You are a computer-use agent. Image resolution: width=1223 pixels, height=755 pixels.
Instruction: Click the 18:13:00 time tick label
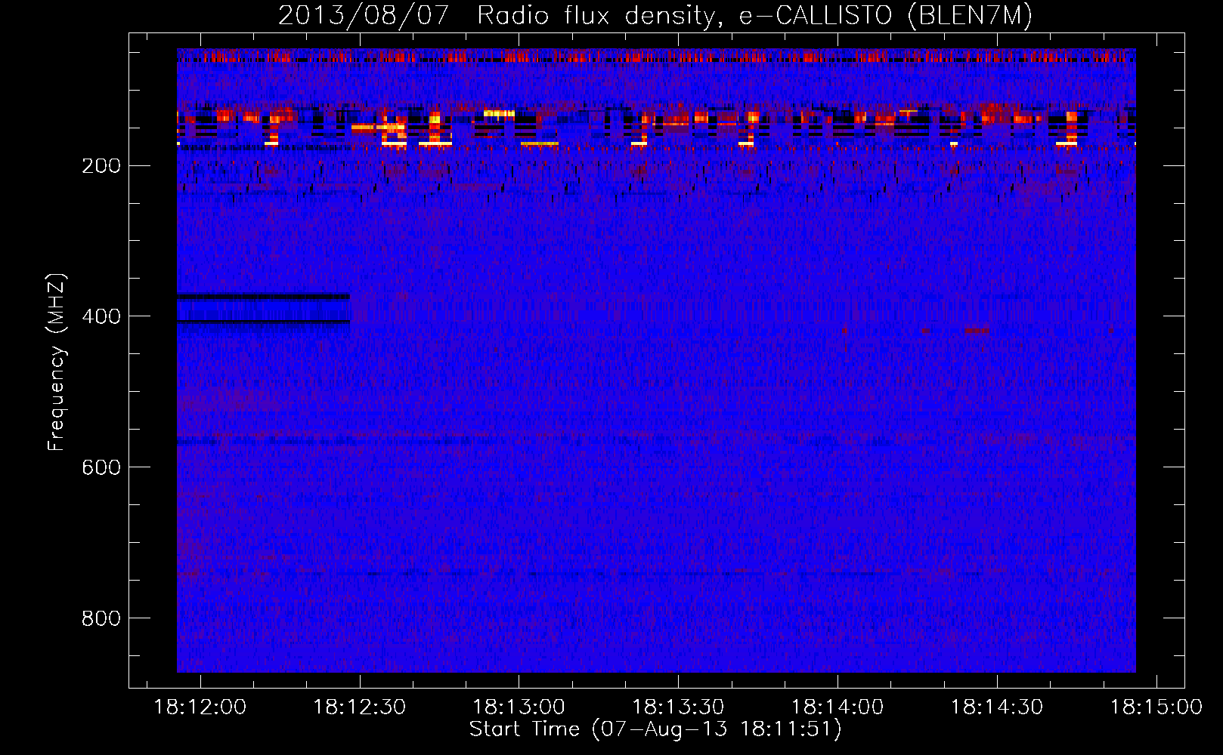(519, 707)
